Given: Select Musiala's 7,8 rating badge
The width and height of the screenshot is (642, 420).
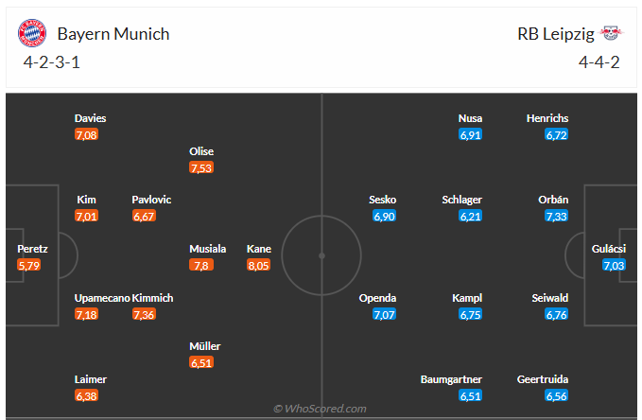Looking at the screenshot, I should (201, 266).
